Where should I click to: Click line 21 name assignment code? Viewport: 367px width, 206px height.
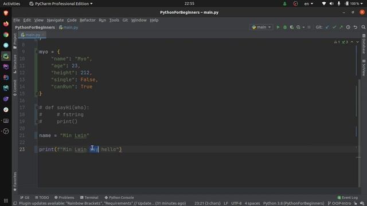(64, 136)
